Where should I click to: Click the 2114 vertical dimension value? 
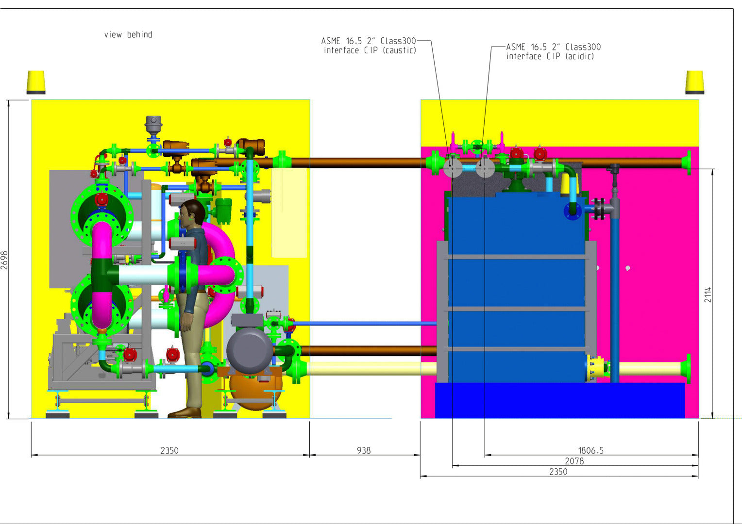tap(708, 295)
